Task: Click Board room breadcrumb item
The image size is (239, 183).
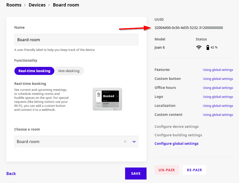Action: coord(66,5)
